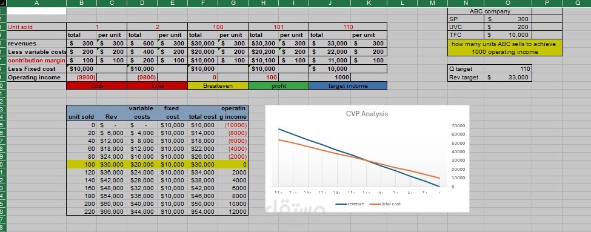
Task: Select the 22,000 variable cost cell
Action: click(x=330, y=52)
